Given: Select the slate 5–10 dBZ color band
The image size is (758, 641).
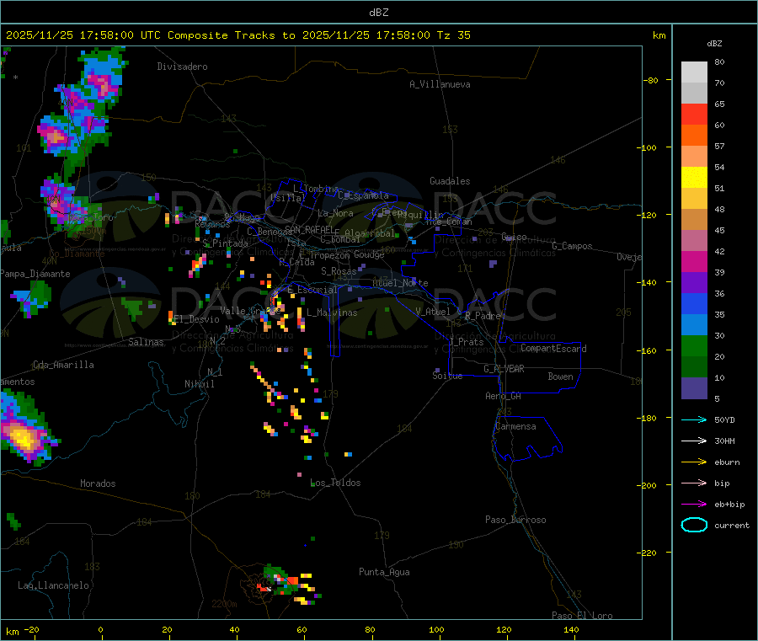Looking at the screenshot, I should coord(694,388).
